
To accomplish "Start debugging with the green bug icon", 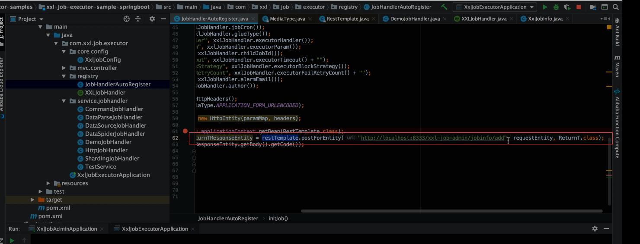I will coord(556,7).
